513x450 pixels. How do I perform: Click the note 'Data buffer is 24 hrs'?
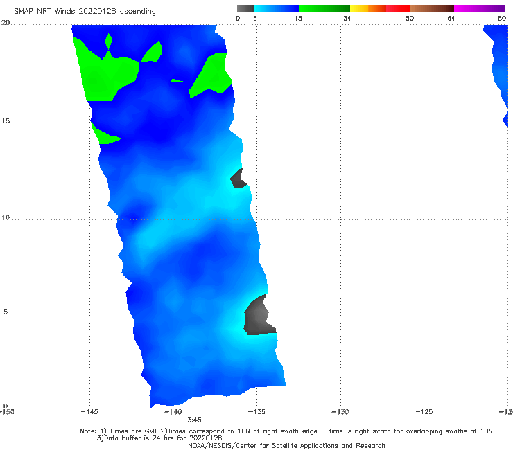(x=140, y=438)
